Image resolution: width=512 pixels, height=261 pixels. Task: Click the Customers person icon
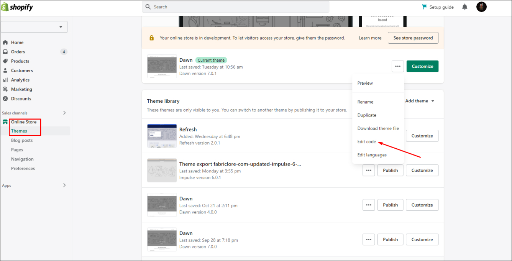[5, 71]
